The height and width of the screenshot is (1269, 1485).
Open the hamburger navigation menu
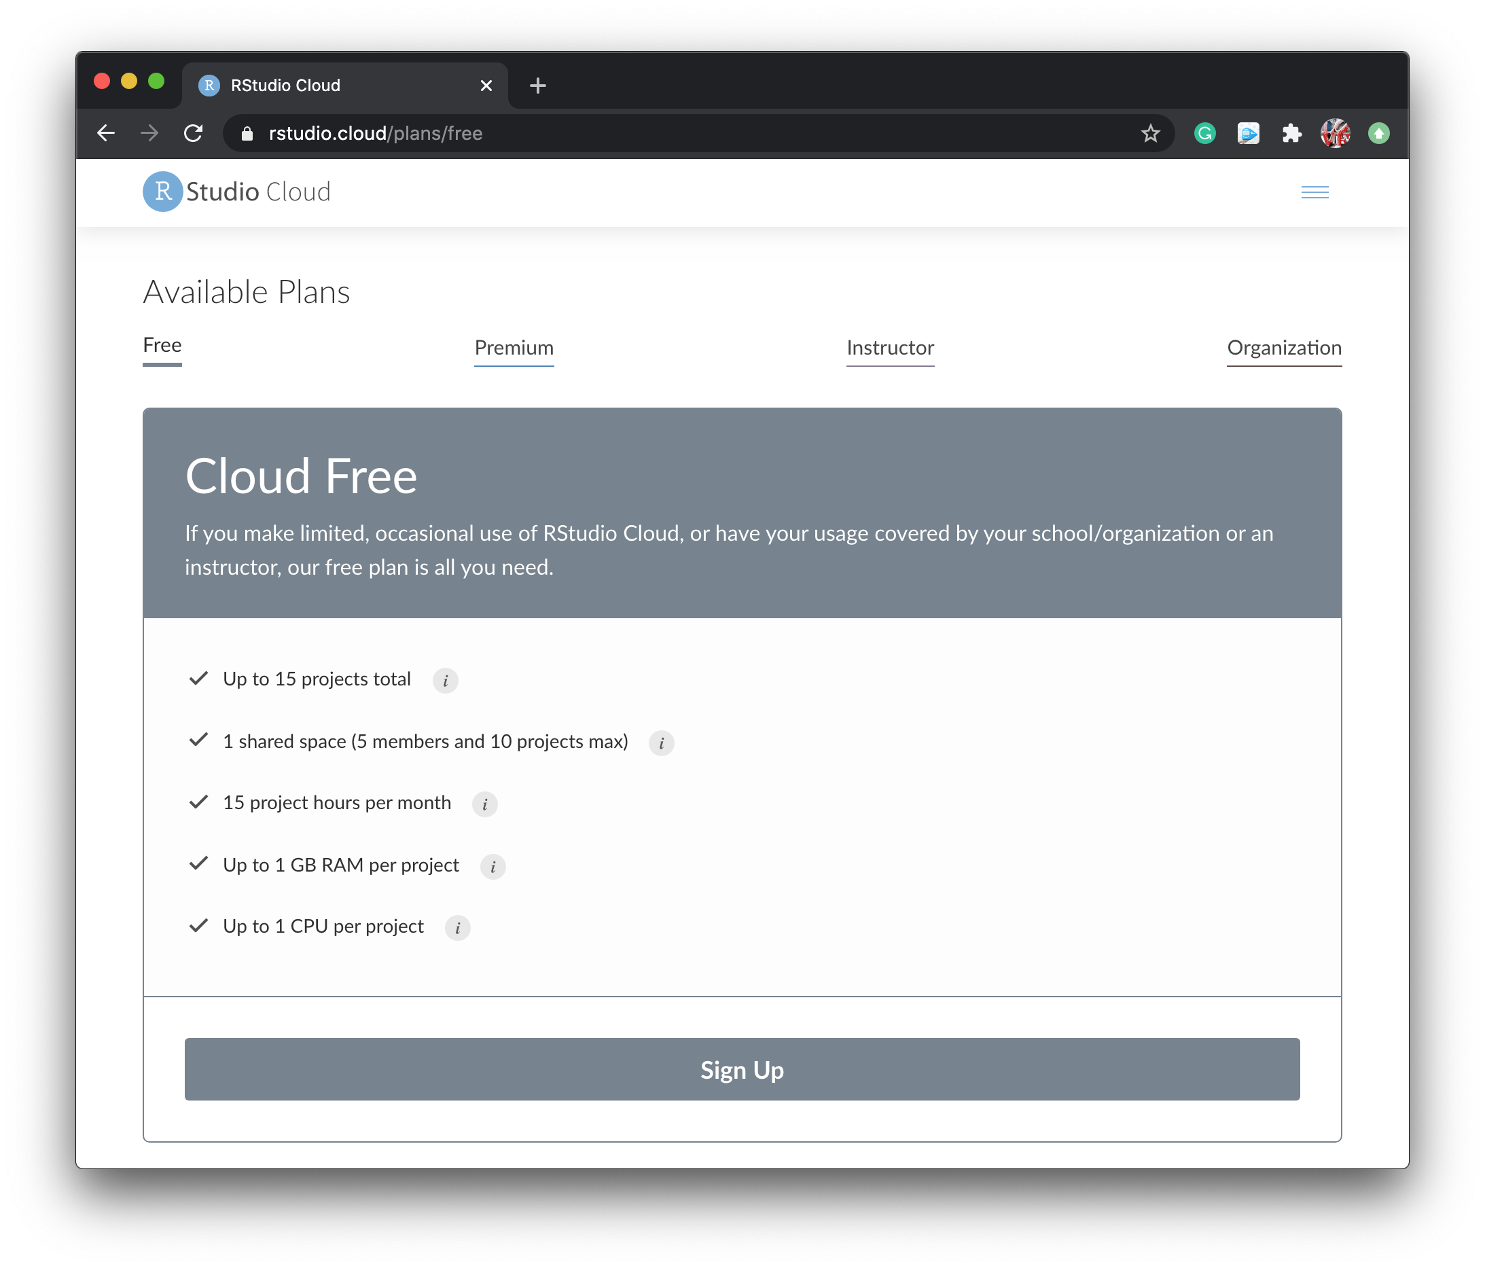[x=1314, y=192]
